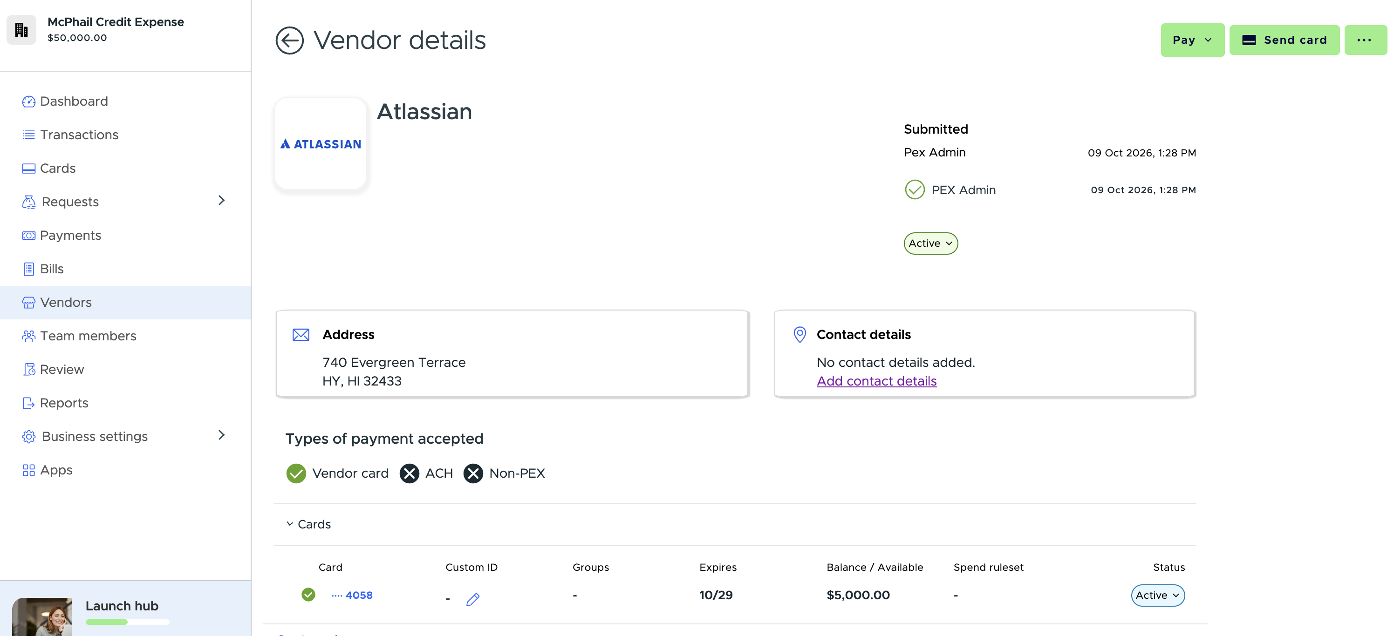Click the $5,000.00 balance value

(x=858, y=595)
